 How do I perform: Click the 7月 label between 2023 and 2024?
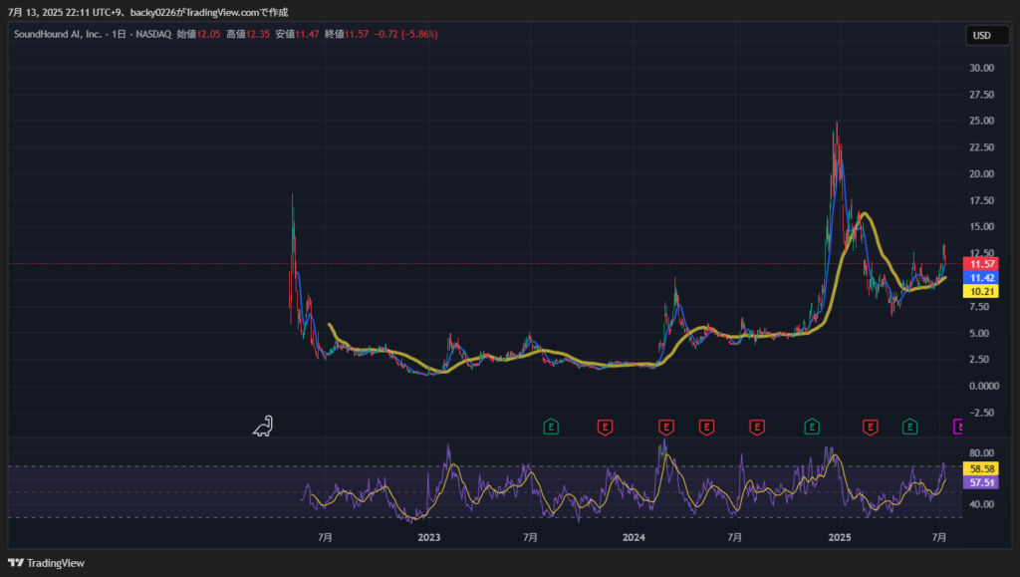pyautogui.click(x=530, y=537)
